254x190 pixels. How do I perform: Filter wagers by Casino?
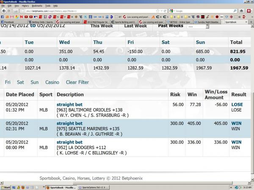[52, 82]
